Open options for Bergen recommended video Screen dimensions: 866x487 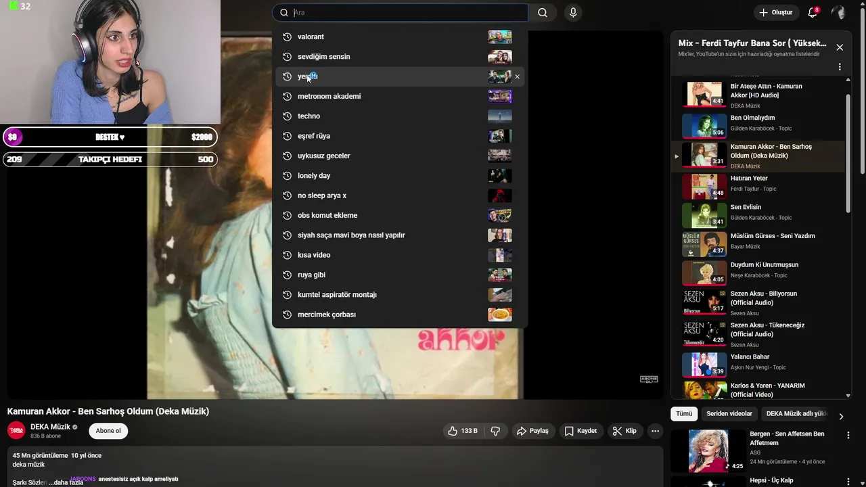click(x=848, y=436)
